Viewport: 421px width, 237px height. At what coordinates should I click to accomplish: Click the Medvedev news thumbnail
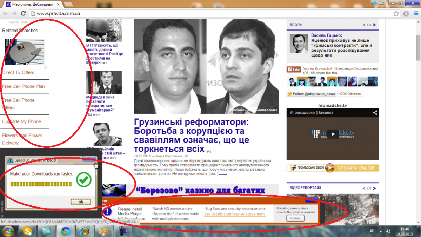coord(104,83)
